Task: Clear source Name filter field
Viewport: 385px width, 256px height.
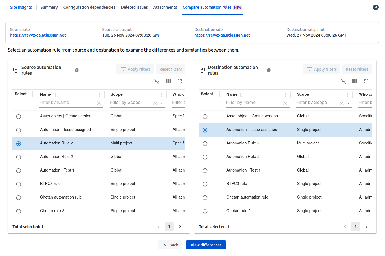Action: tap(99, 103)
